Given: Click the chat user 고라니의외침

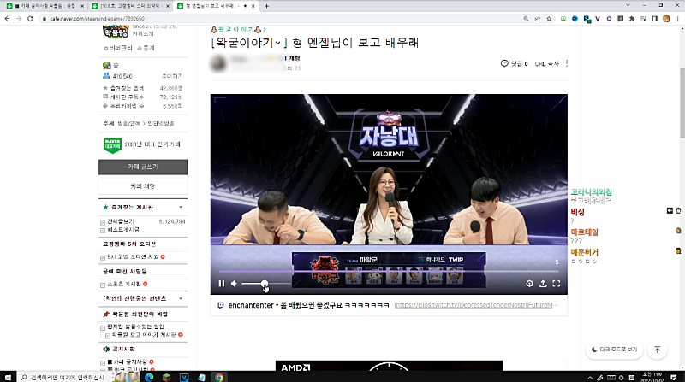Looking at the screenshot, I should click(591, 192).
